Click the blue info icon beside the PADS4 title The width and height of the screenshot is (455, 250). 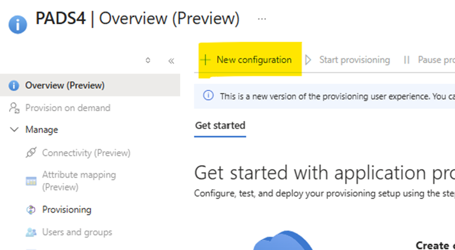[x=18, y=25]
